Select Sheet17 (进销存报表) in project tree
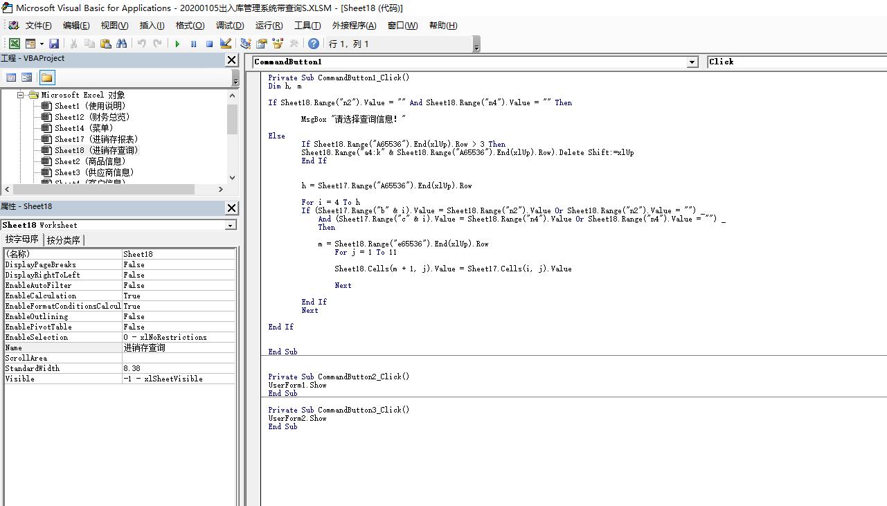Screen dimensions: 887x506 96,139
